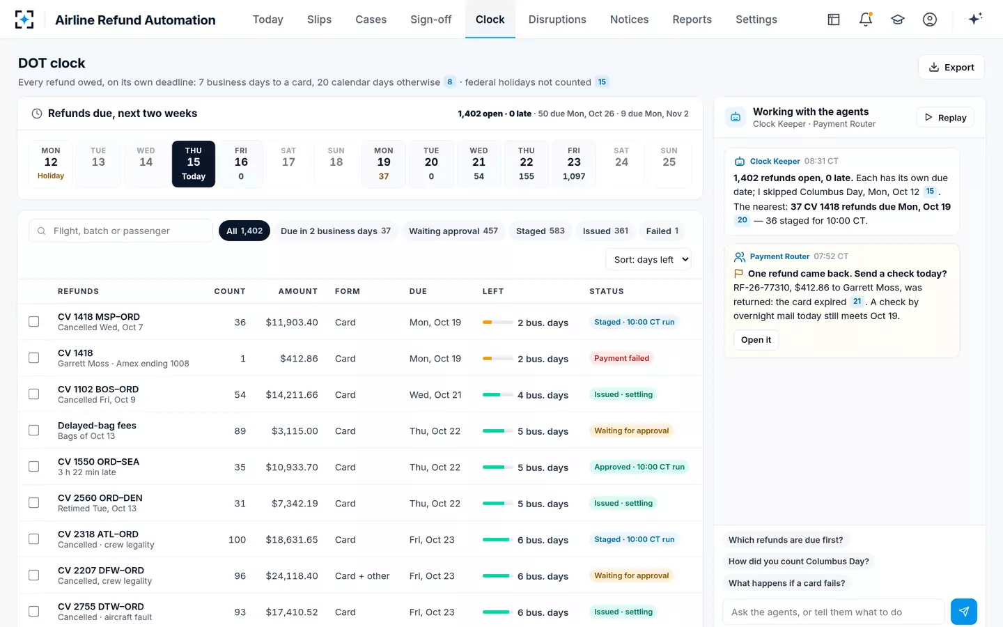Click the Airline Refund Automation logo icon
The height and width of the screenshot is (627, 1003).
pyautogui.click(x=24, y=20)
